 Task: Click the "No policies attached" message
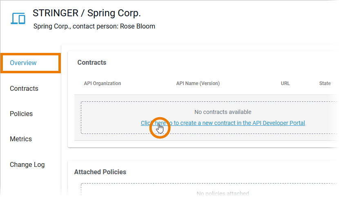(x=223, y=193)
